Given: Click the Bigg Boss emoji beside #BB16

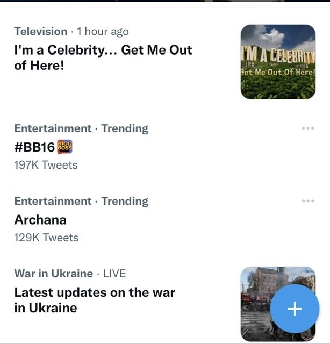Looking at the screenshot, I should click(x=64, y=147).
